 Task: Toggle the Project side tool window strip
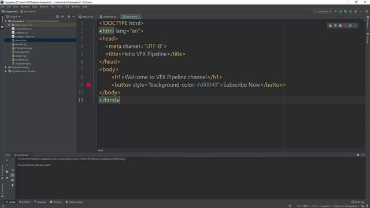click(2, 22)
